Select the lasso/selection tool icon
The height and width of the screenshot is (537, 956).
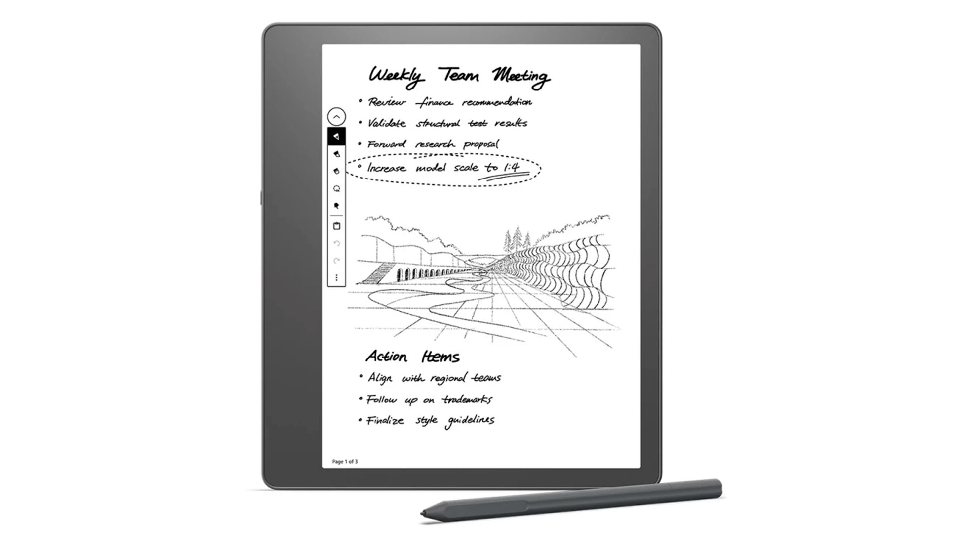tap(336, 189)
